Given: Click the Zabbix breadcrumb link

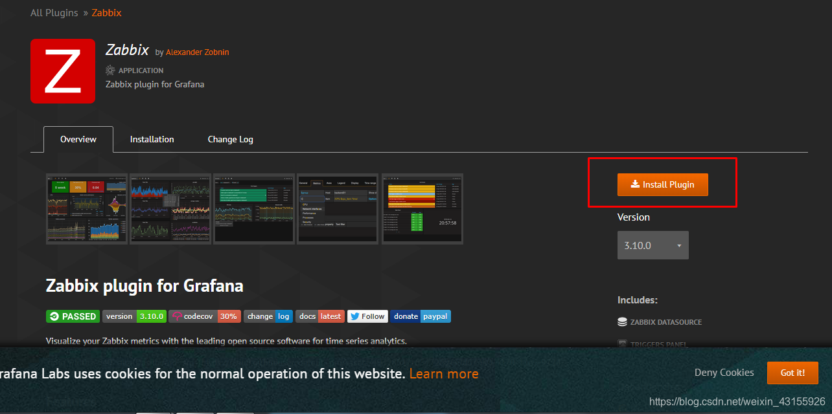Looking at the screenshot, I should 106,13.
